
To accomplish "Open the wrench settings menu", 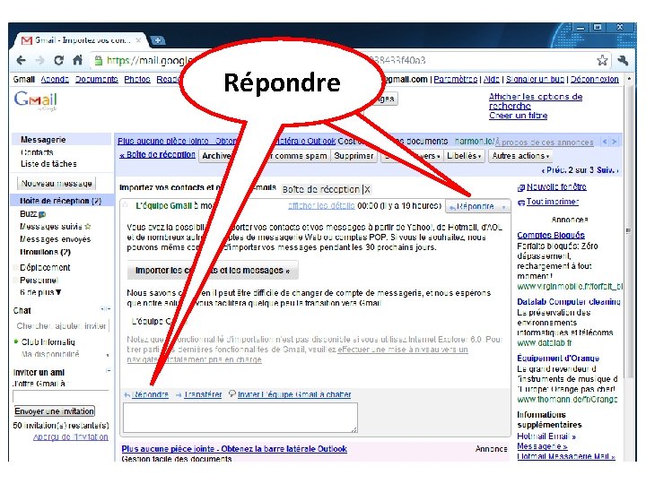I will [623, 61].
